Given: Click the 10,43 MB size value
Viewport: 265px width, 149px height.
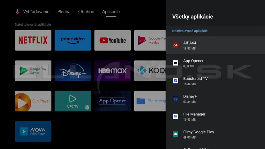Looking at the screenshot, I should coord(189,120).
